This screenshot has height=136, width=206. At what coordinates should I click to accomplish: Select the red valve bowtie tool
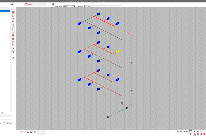(x=13, y=49)
